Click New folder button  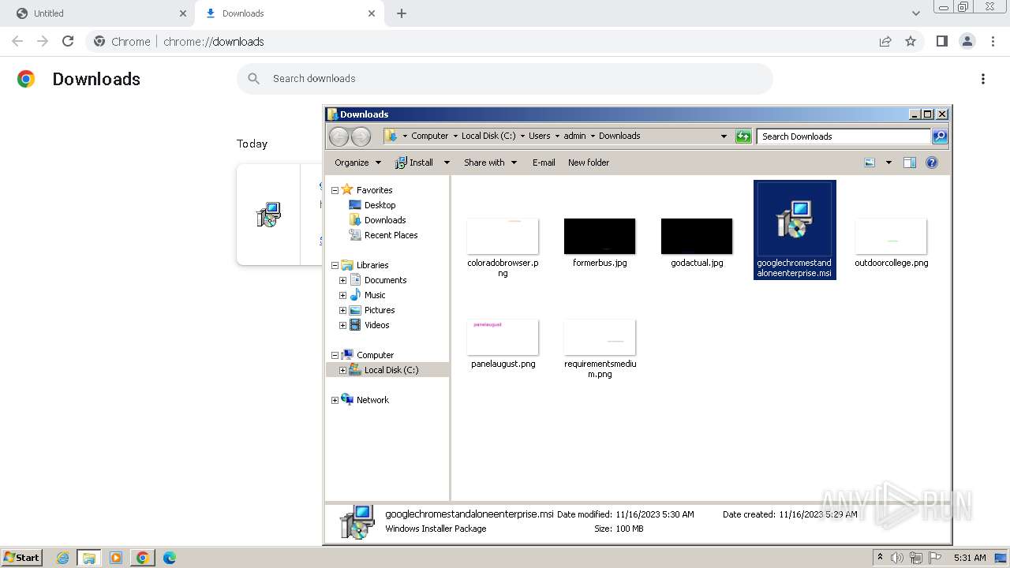pos(589,163)
